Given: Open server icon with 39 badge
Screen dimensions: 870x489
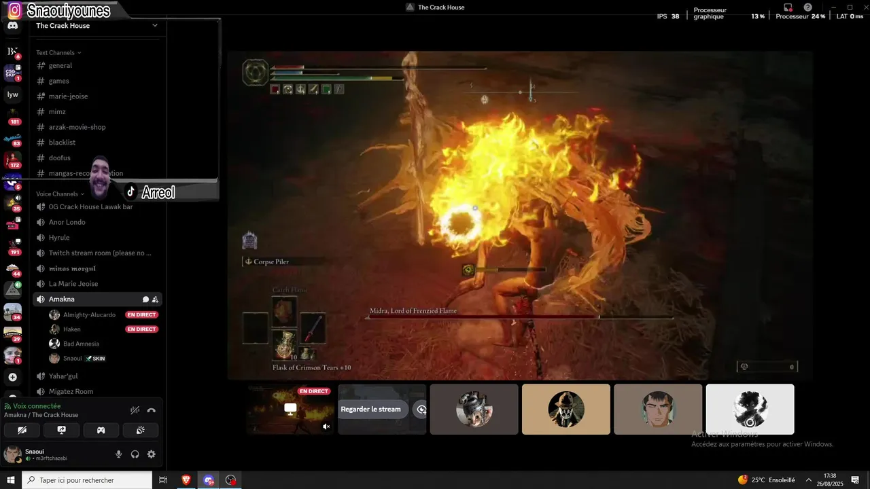Looking at the screenshot, I should click(x=12, y=333).
